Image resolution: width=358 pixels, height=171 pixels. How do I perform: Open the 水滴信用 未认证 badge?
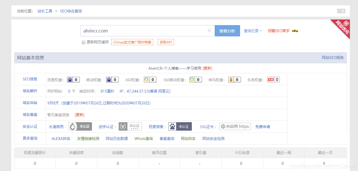pyautogui.click(x=80, y=126)
